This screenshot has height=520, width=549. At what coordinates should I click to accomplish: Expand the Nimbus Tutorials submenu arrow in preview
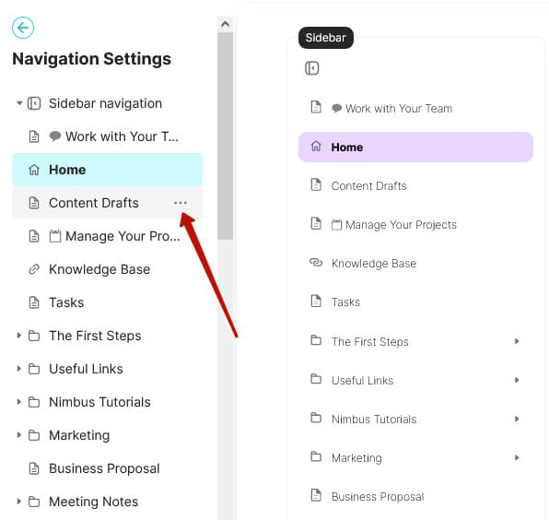[x=517, y=419]
